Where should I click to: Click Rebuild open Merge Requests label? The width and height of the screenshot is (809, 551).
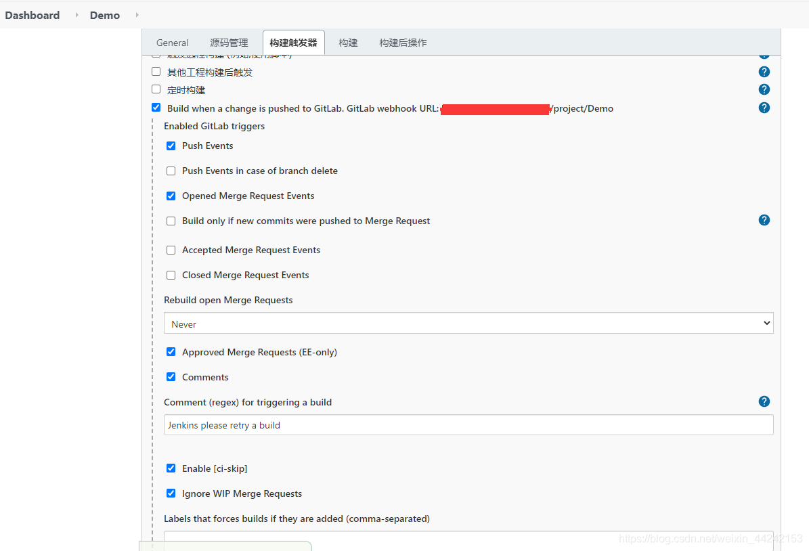click(228, 301)
